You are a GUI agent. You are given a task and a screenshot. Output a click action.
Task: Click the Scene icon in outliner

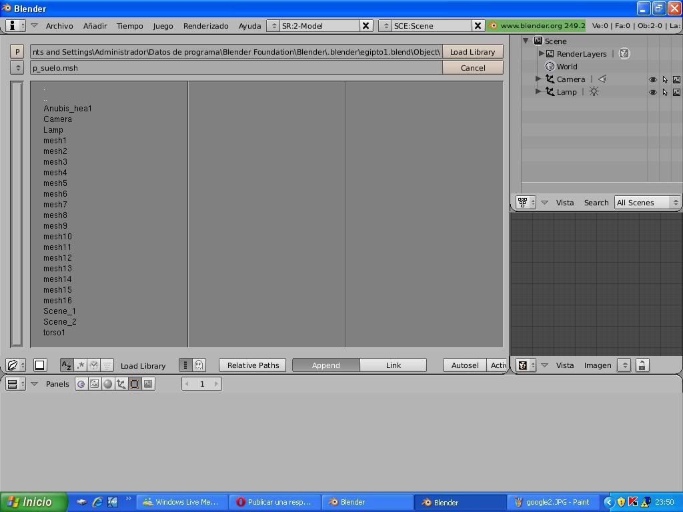coord(538,41)
